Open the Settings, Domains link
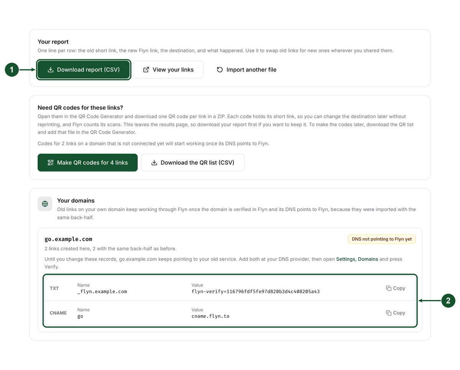Image resolution: width=460 pixels, height=370 pixels. click(357, 259)
